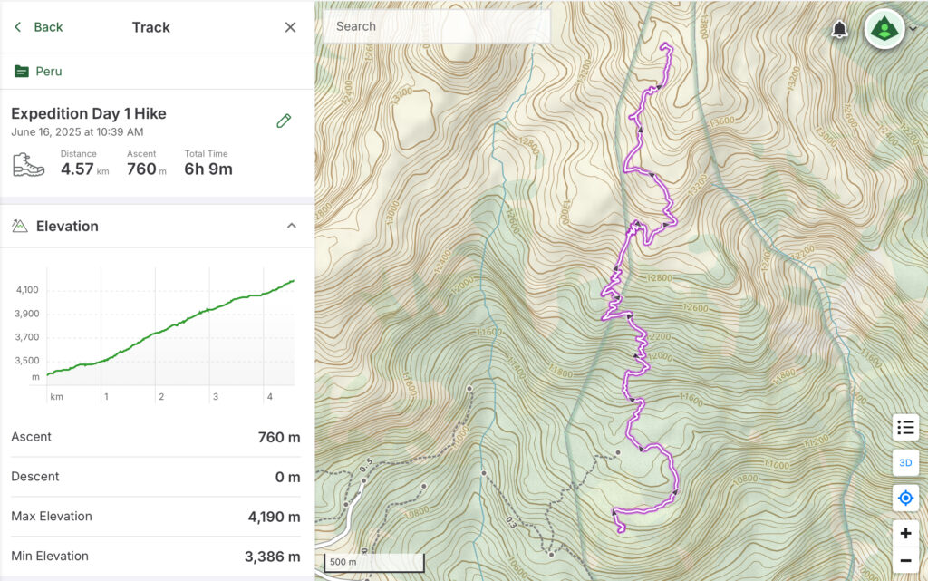This screenshot has height=581, width=928.
Task: Click the pencil edit track icon
Action: click(x=284, y=121)
